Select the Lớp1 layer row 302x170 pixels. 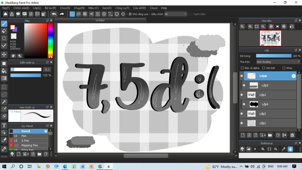point(268,123)
